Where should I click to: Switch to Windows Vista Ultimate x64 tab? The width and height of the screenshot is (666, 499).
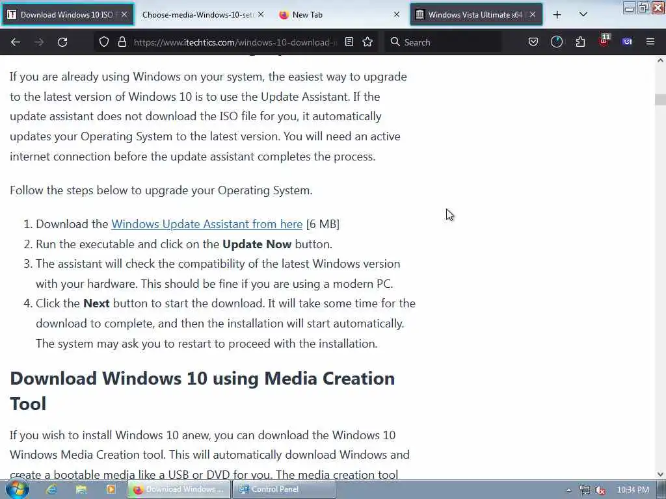(475, 14)
